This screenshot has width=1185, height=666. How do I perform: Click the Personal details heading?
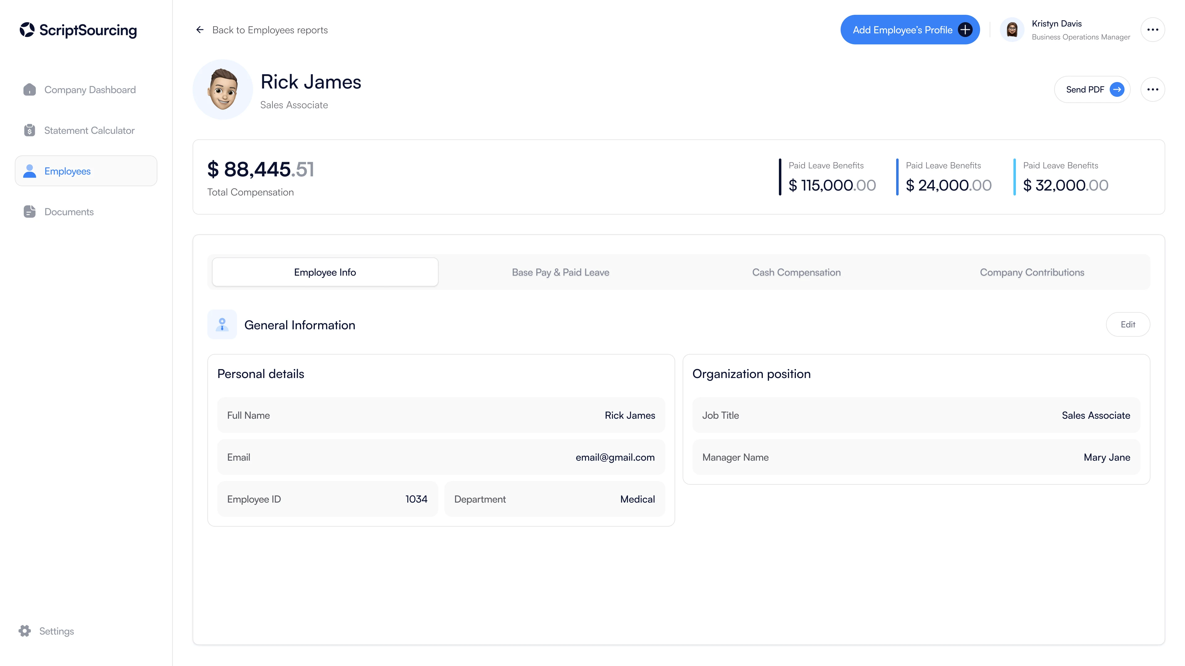point(260,374)
